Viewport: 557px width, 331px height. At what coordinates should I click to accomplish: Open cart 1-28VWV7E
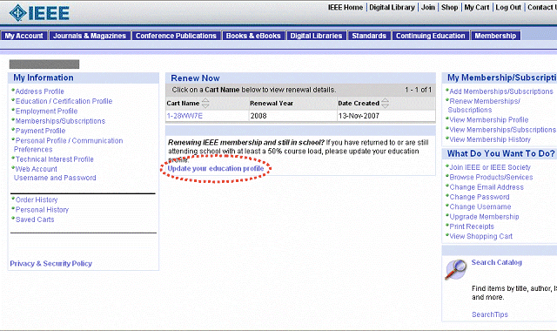click(x=185, y=116)
